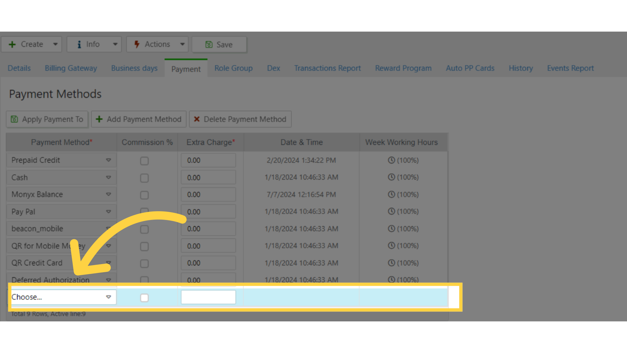This screenshot has width=627, height=353.
Task: Open the Transactions Report tab
Action: point(327,68)
